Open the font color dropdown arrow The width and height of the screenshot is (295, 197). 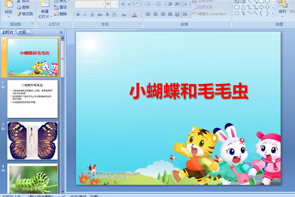[139, 14]
